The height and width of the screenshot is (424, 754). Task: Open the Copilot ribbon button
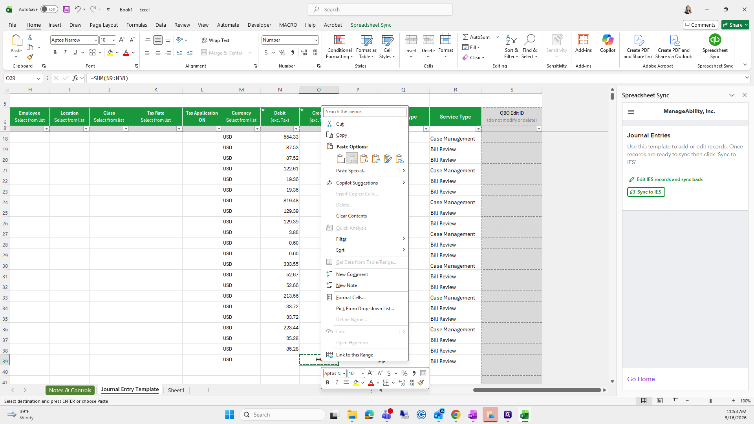click(607, 43)
